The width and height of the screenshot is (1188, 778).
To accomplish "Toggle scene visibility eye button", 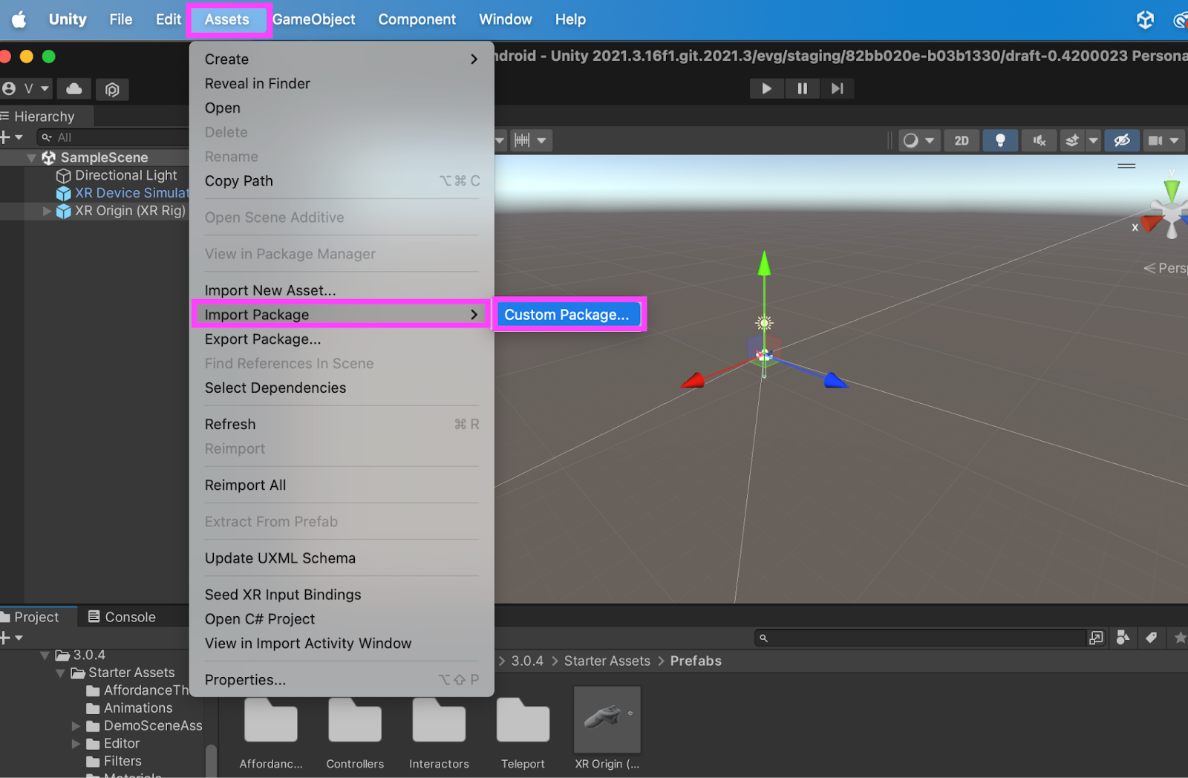I will pyautogui.click(x=1122, y=140).
